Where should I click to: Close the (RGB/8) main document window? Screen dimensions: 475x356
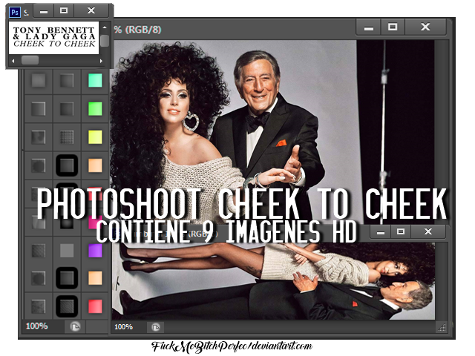point(425,27)
